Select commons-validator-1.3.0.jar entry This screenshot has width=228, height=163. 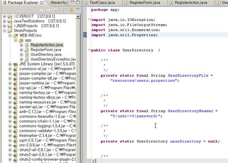pos(48,131)
